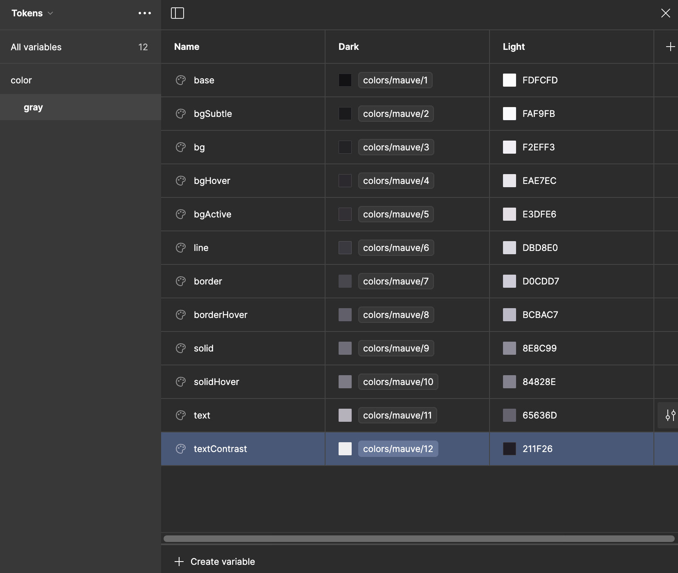Screen dimensions: 678x573
Task: Click the palette icon for base
Action: [181, 80]
